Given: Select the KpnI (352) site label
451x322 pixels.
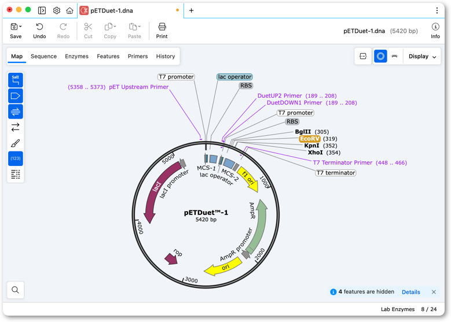Looking at the screenshot, I should coord(321,146).
